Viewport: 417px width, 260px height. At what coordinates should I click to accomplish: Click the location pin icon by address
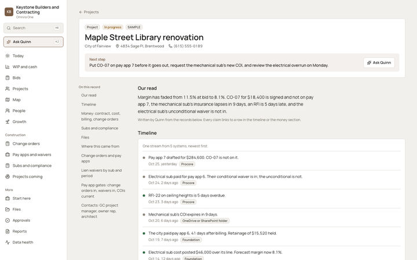117,46
